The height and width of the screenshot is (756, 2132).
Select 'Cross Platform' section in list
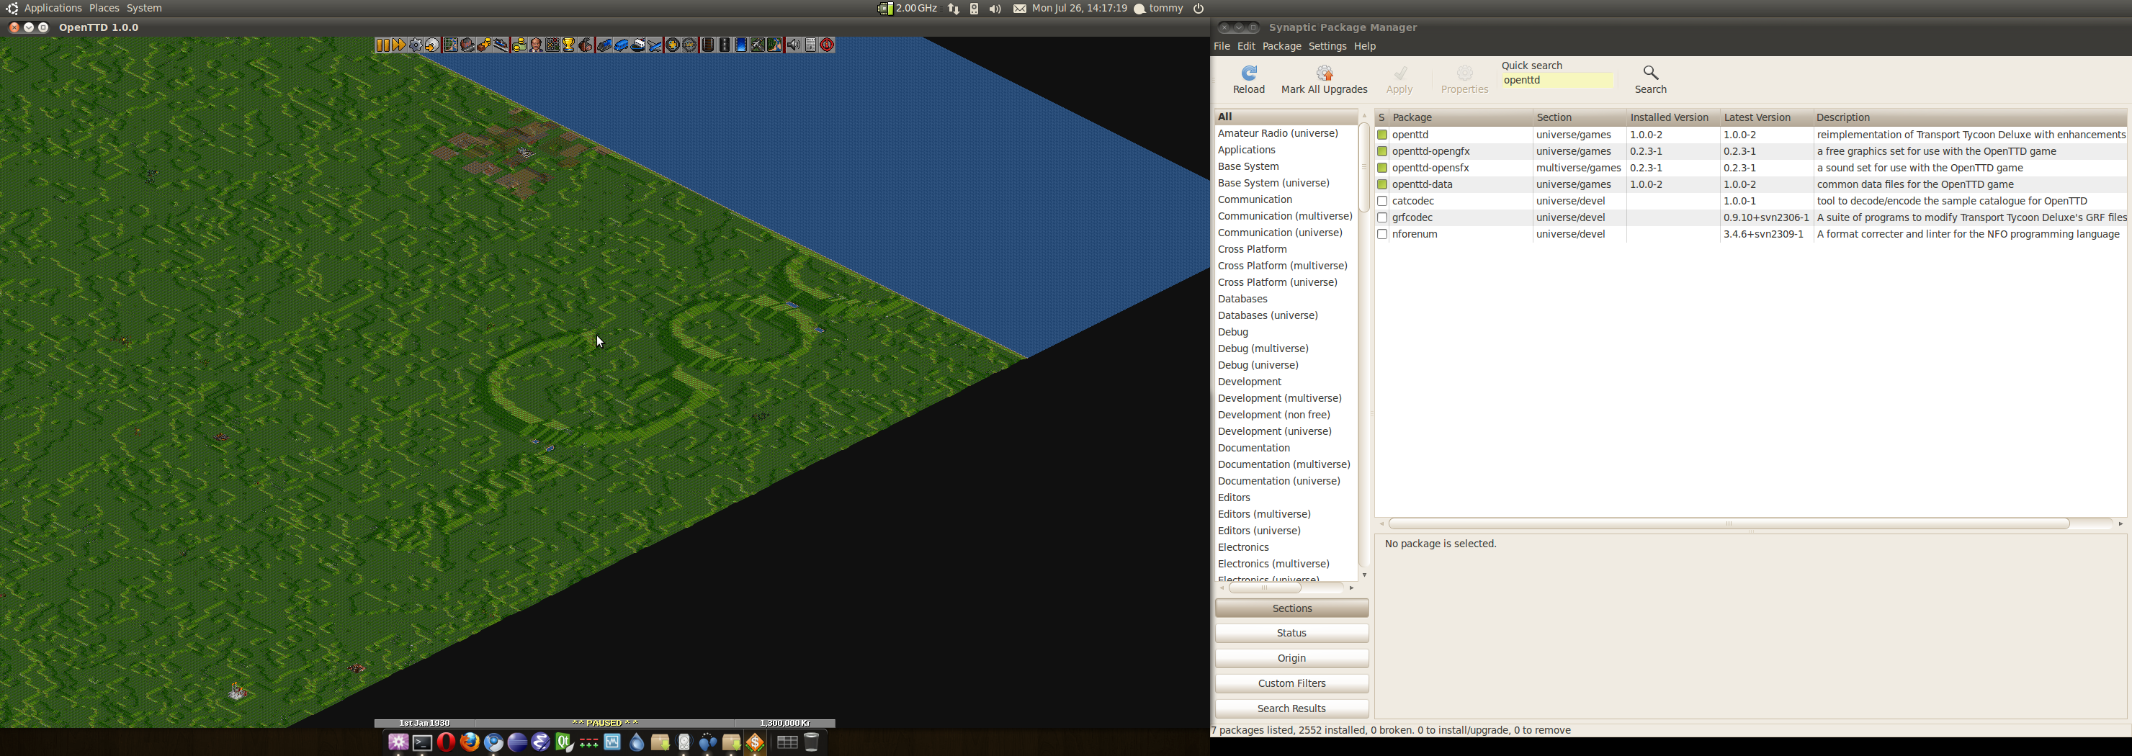[1253, 249]
